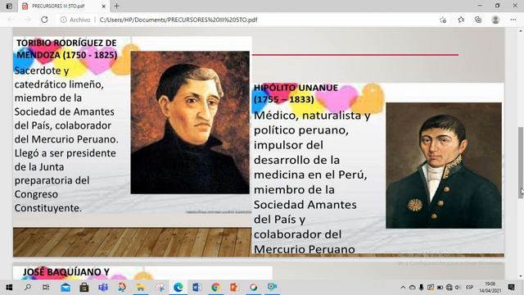Image resolution: width=524 pixels, height=295 pixels.
Task: Open Microsoft Teams from taskbar
Action: click(103, 287)
